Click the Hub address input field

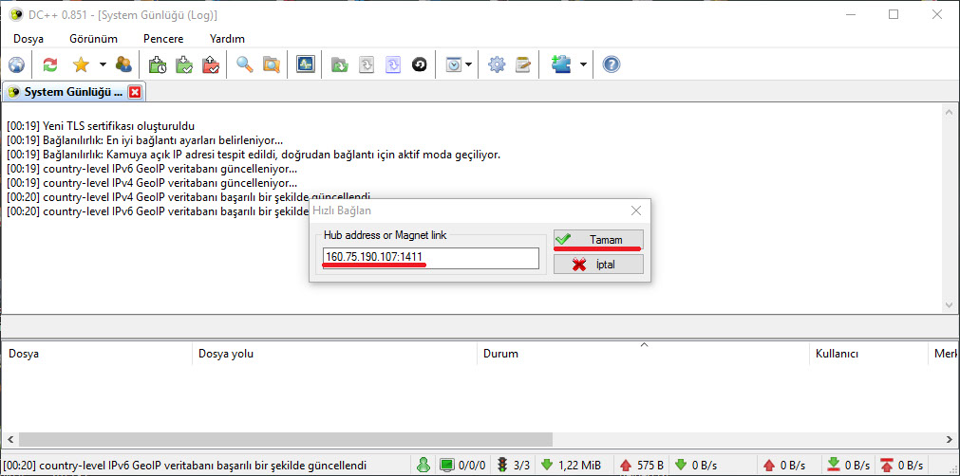430,258
